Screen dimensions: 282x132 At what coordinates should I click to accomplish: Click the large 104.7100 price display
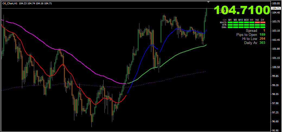click(x=242, y=10)
